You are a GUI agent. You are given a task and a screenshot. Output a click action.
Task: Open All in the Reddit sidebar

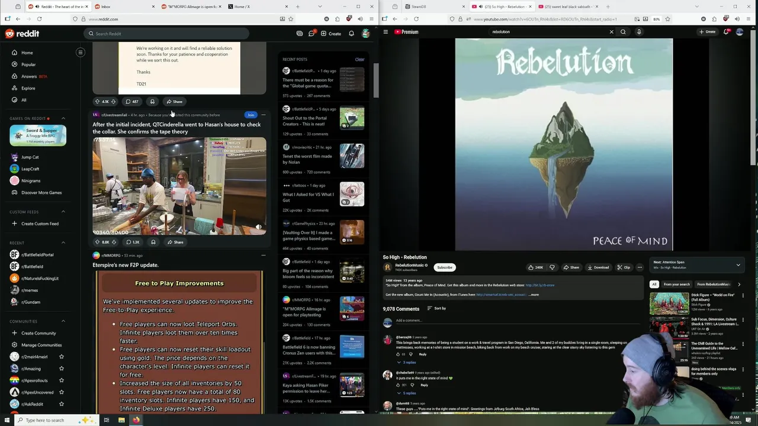[24, 100]
